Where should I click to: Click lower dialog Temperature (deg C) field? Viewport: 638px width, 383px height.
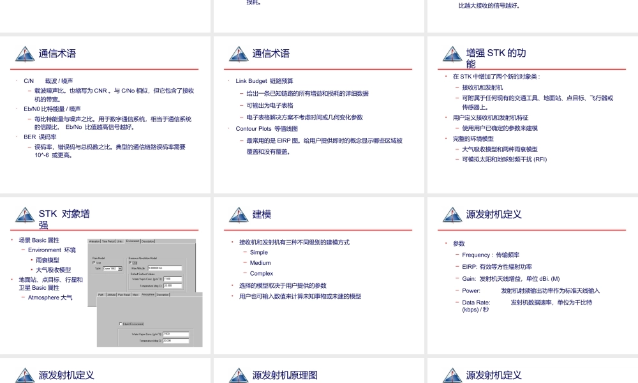[x=176, y=341]
